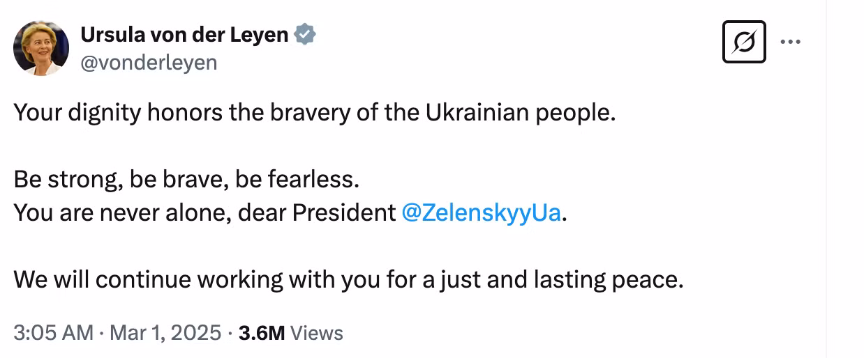The height and width of the screenshot is (358, 864).
Task: Follow the @ZelenskyyUa mention link
Action: (x=482, y=212)
